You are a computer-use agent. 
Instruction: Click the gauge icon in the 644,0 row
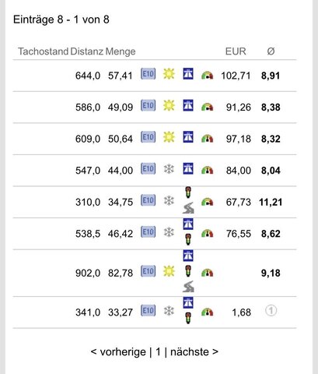[x=207, y=76]
